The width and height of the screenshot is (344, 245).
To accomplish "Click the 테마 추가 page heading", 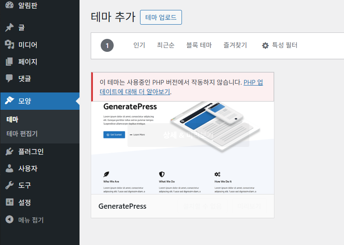I will click(113, 17).
